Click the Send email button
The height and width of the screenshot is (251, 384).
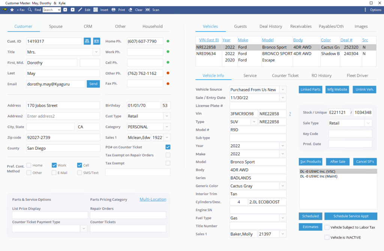pos(93,84)
